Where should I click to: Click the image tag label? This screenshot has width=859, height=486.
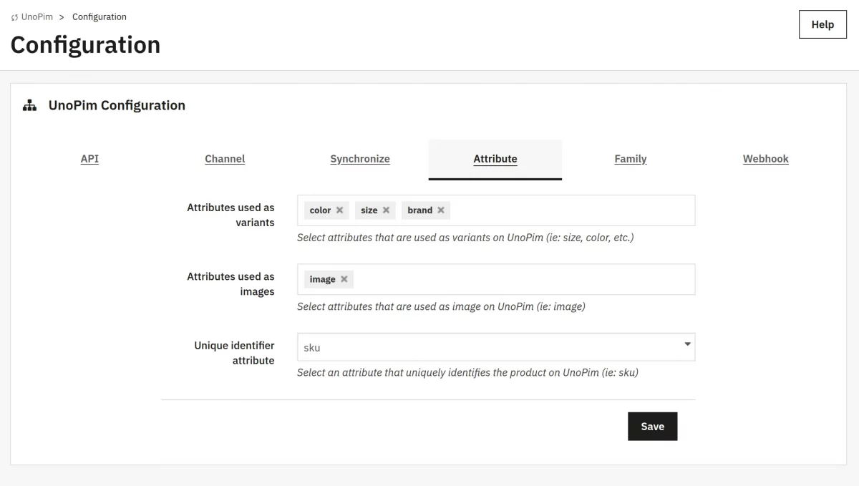(x=323, y=279)
